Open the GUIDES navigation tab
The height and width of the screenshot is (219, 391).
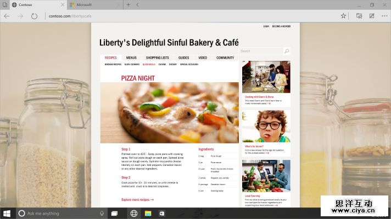[x=183, y=57]
